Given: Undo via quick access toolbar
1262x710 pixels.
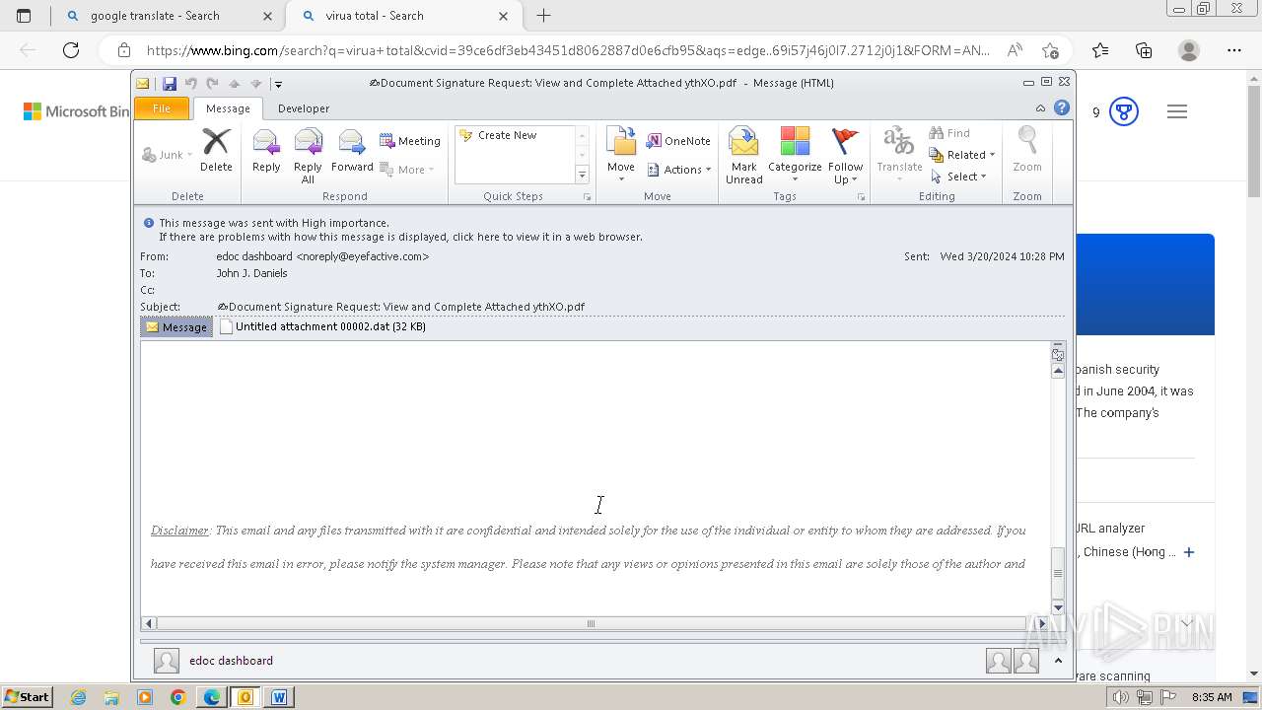Looking at the screenshot, I should point(191,84).
